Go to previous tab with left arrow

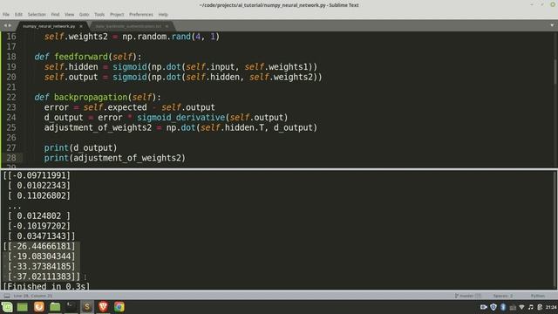point(5,25)
